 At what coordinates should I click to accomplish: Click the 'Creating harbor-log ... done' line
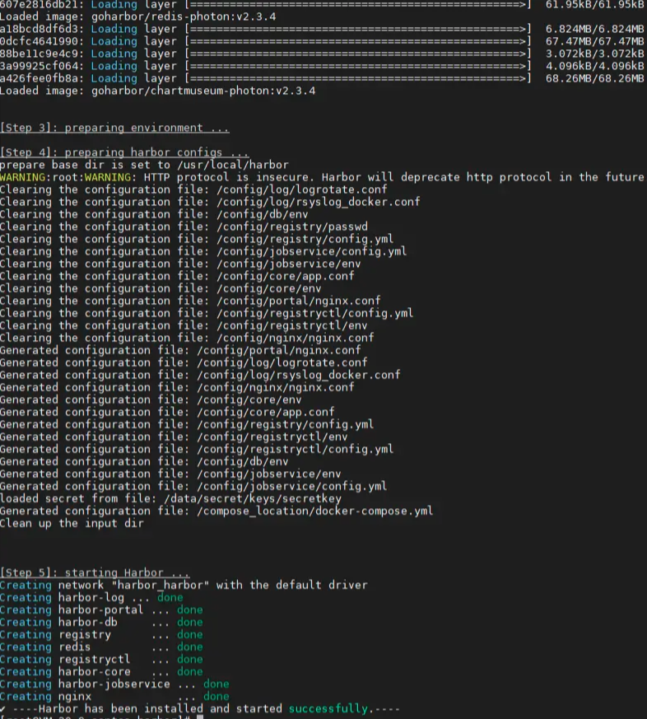click(x=91, y=598)
